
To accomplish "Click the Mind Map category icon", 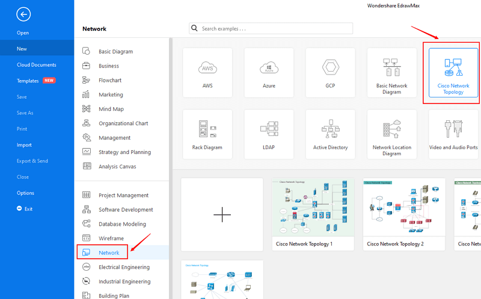I will pyautogui.click(x=86, y=109).
